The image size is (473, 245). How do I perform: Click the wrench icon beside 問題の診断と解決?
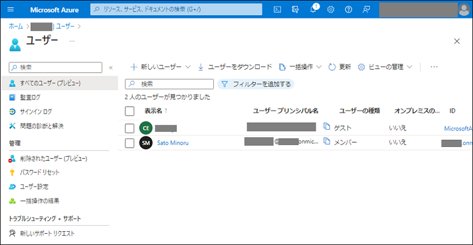pyautogui.click(x=12, y=126)
